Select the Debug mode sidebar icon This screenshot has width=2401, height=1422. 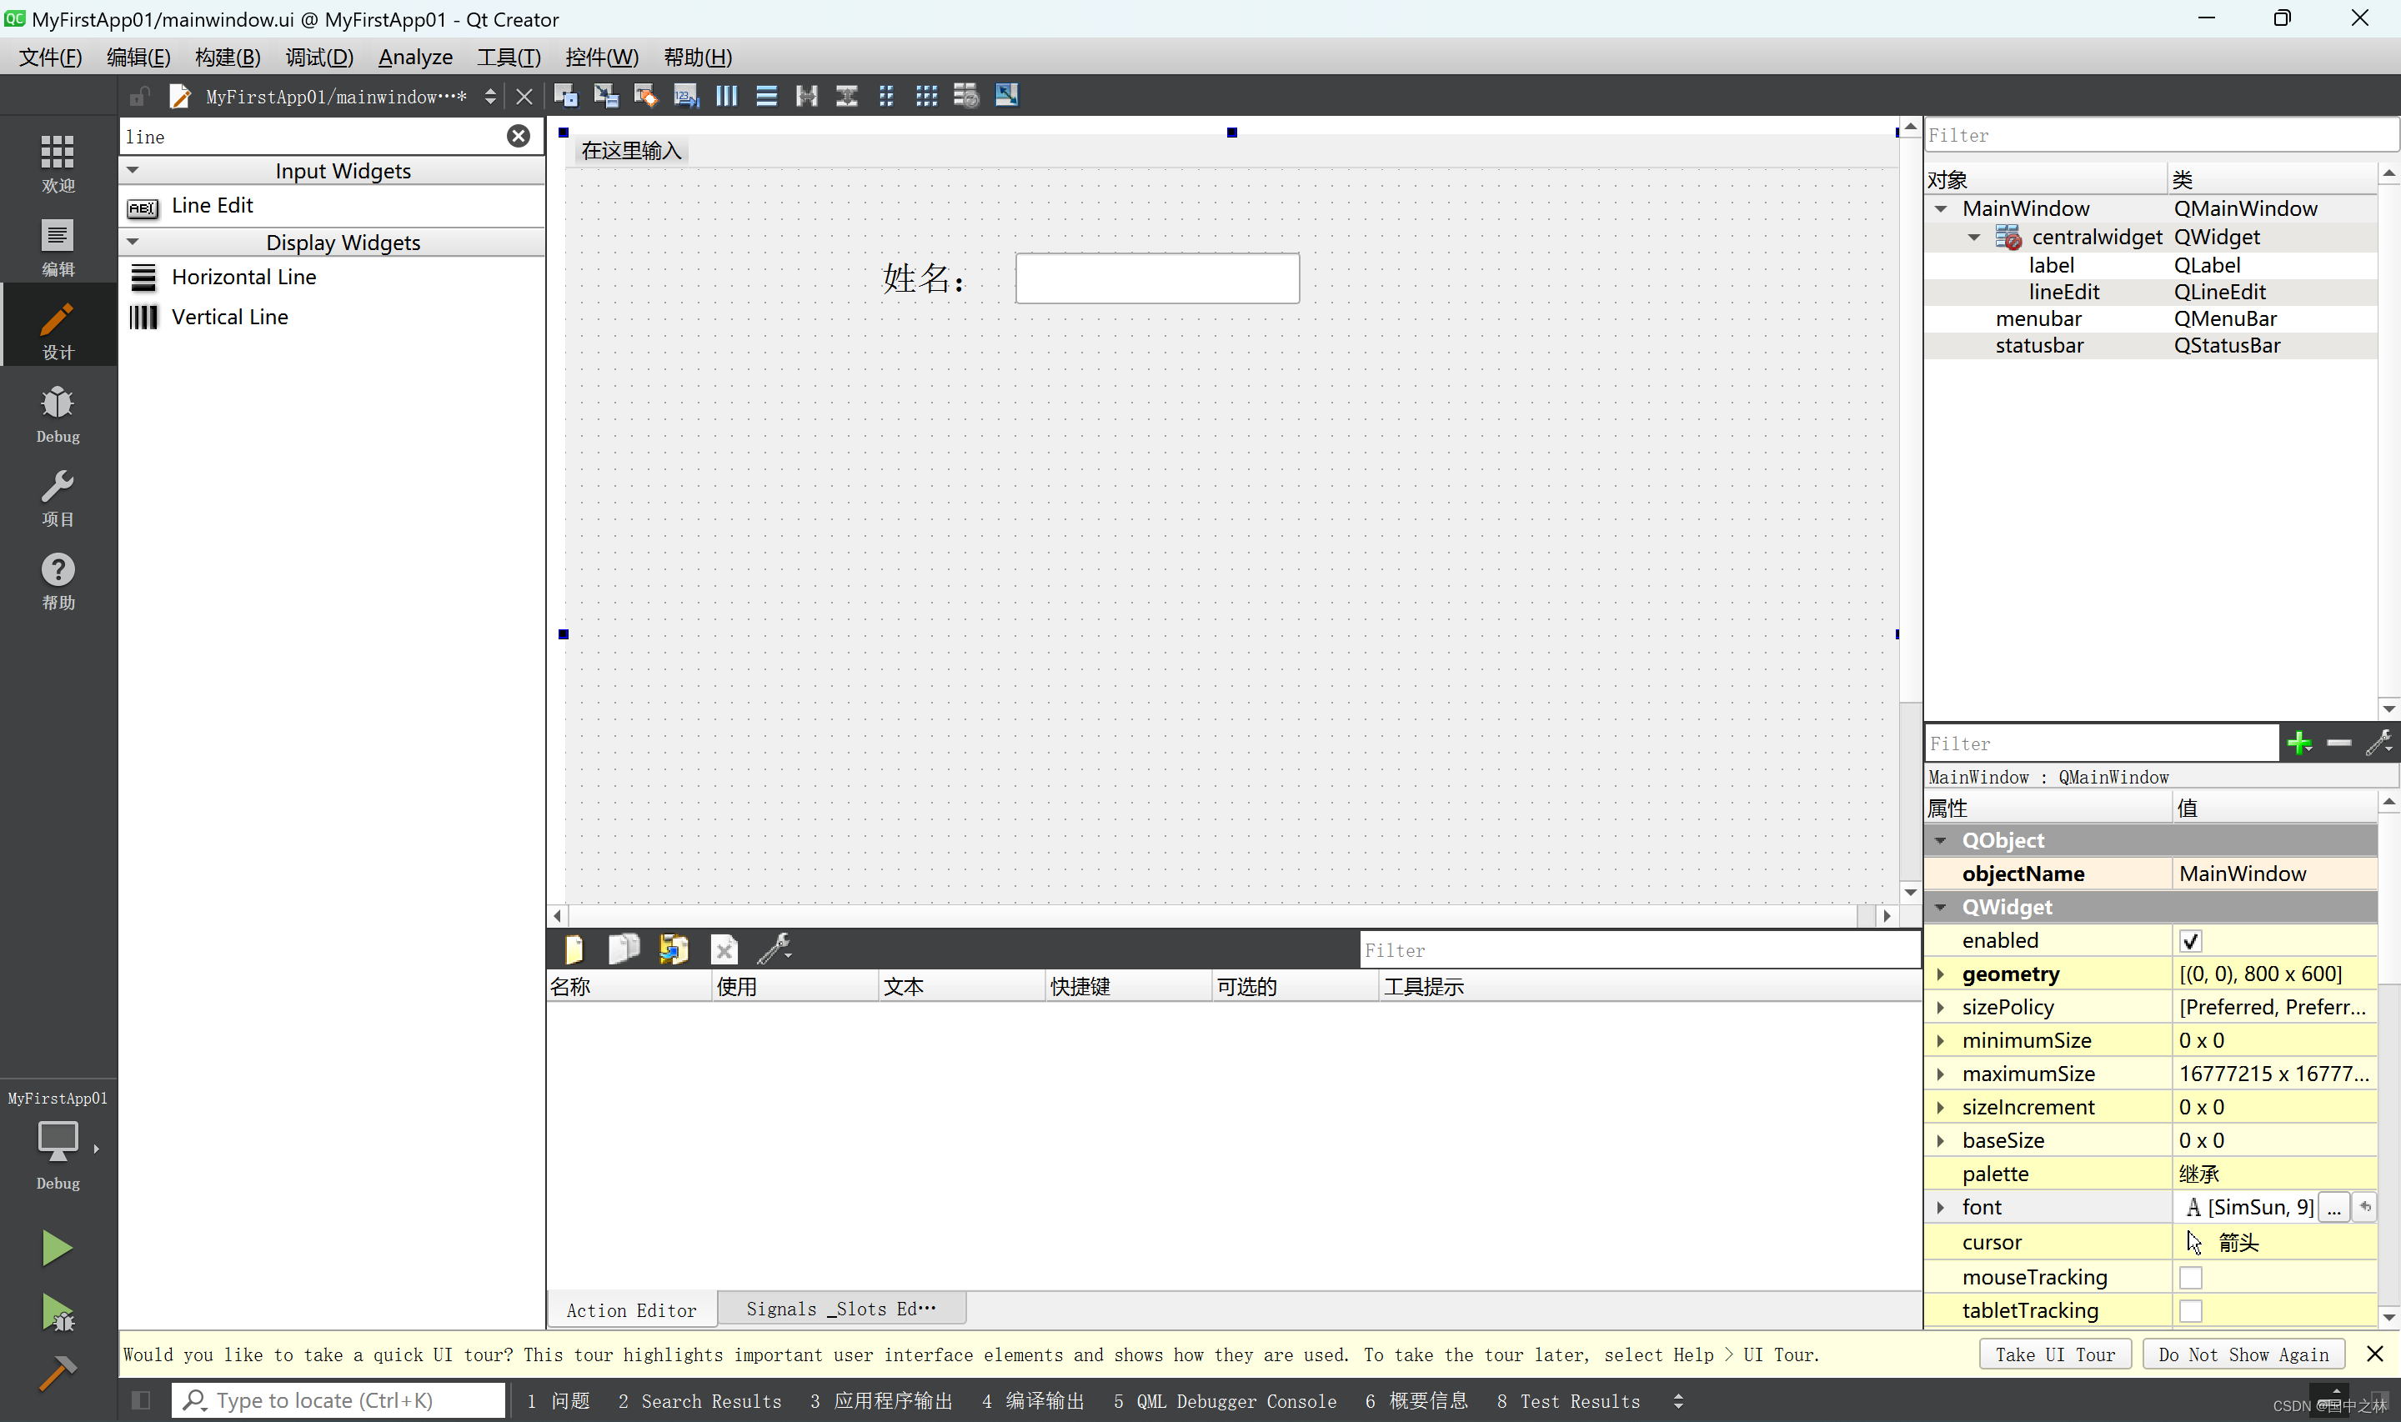coord(56,412)
